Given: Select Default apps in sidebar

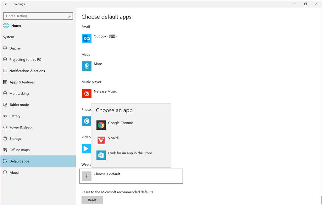Looking at the screenshot, I should click(x=38, y=161).
